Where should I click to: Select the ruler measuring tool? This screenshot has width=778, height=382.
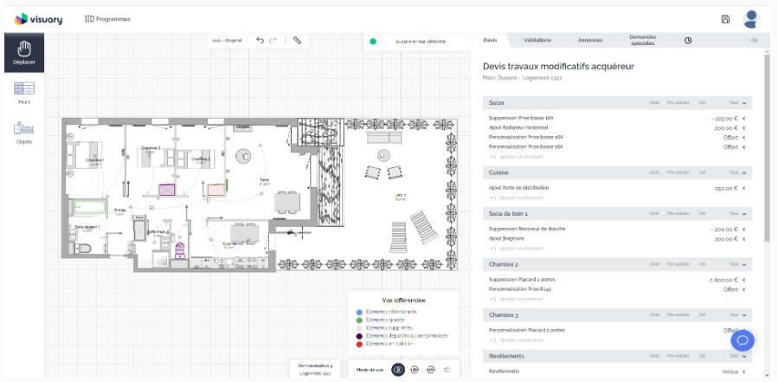coord(297,40)
